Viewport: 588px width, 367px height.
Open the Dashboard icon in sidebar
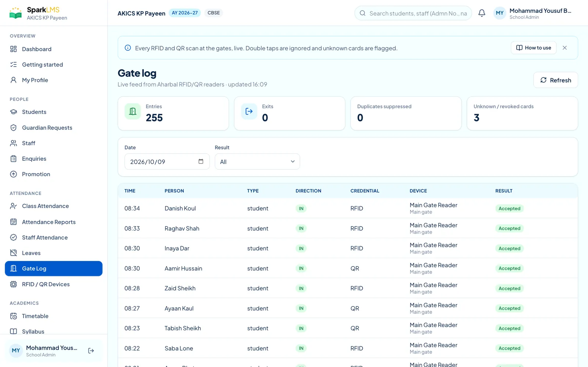pos(14,49)
